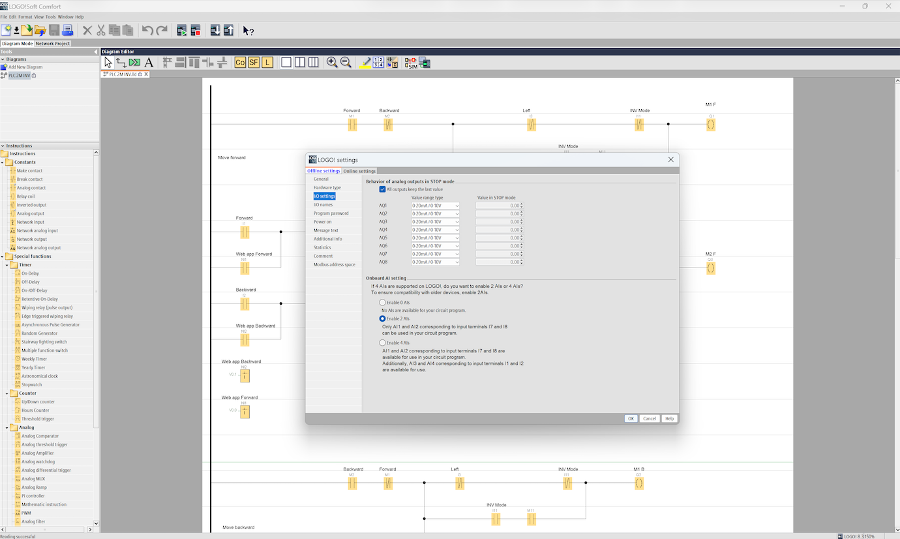
Task: Select the Enable 4 AIs radio button
Action: click(x=383, y=343)
